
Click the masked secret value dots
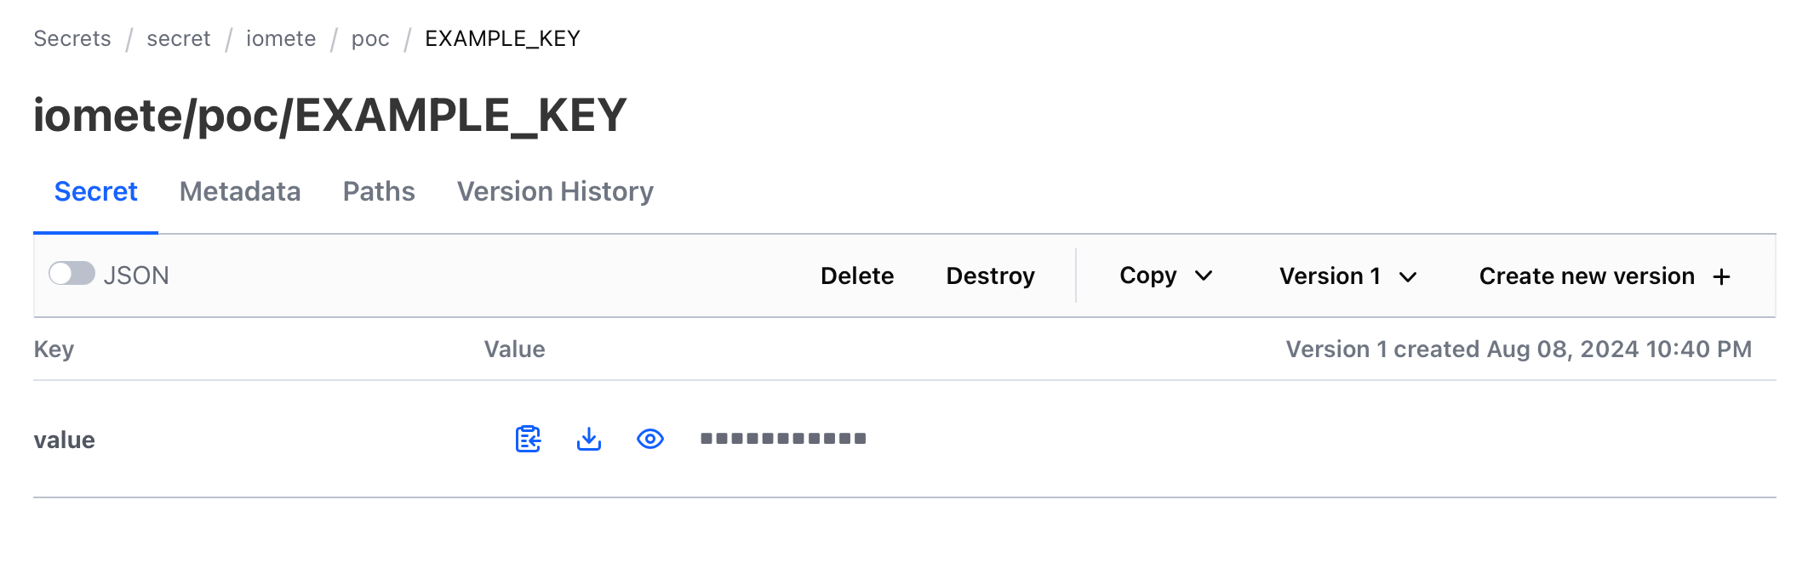(783, 439)
